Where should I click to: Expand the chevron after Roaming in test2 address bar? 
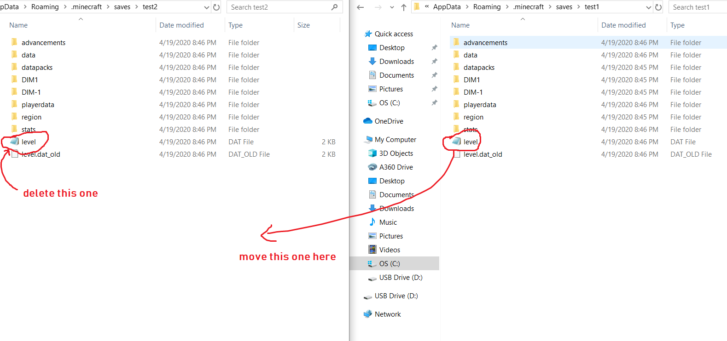pos(65,7)
